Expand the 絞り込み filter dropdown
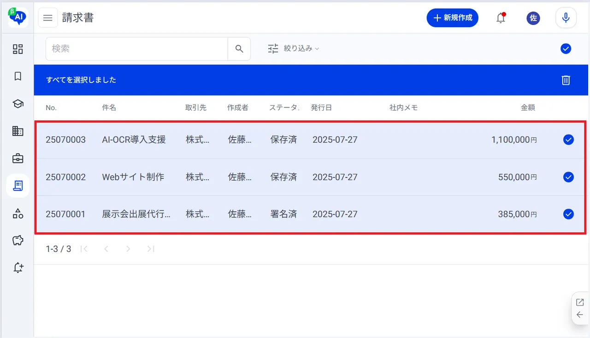Image resolution: width=590 pixels, height=338 pixels. click(294, 48)
